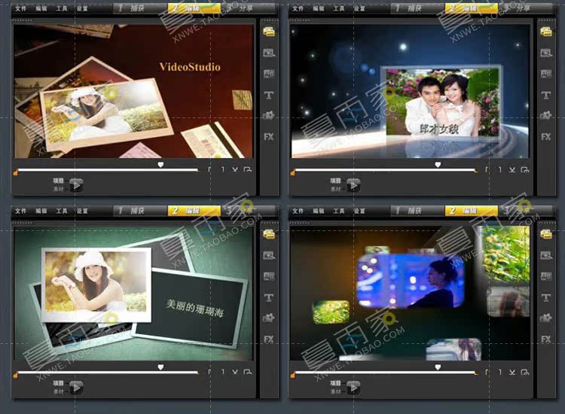Select 项目 mode under photo collage preview
Image resolution: width=565 pixels, height=414 pixels.
pos(335,383)
